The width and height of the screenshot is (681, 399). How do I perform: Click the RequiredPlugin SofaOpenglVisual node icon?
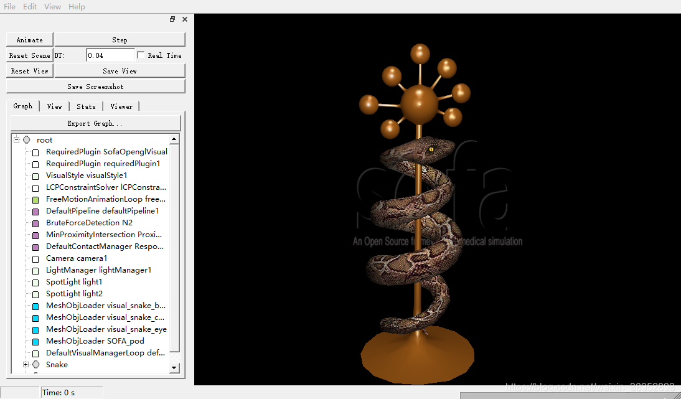(35, 153)
